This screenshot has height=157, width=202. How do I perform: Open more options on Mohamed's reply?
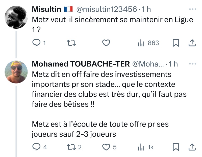[192, 64]
